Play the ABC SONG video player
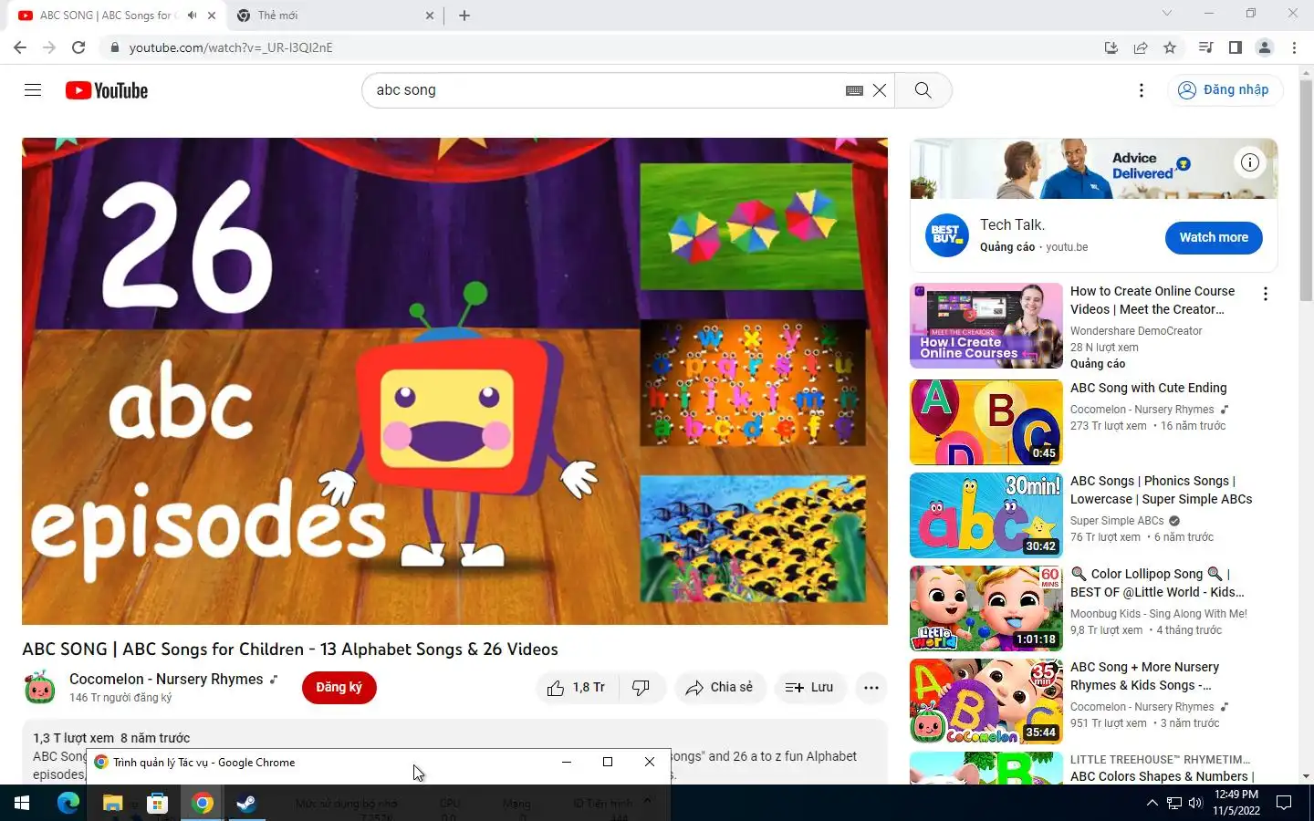 [x=454, y=381]
